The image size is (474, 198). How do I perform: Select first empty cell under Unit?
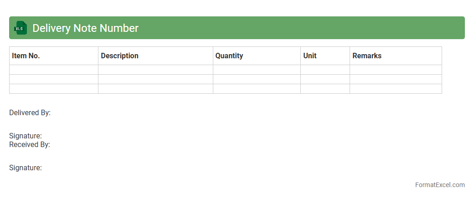pyautogui.click(x=325, y=70)
